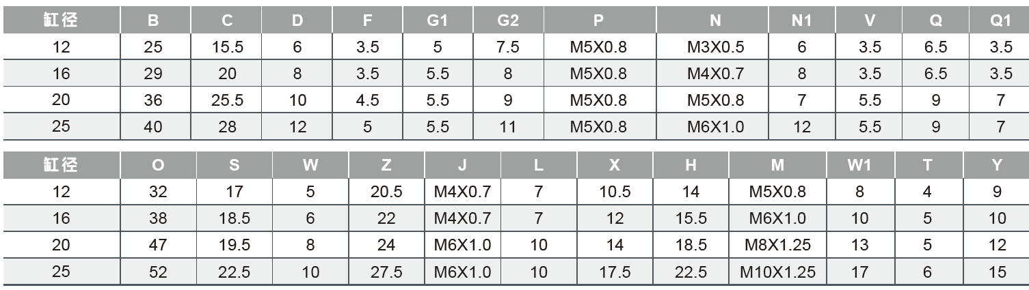This screenshot has width=1029, height=290.
Task: Click the G1 column header
Action: (438, 20)
